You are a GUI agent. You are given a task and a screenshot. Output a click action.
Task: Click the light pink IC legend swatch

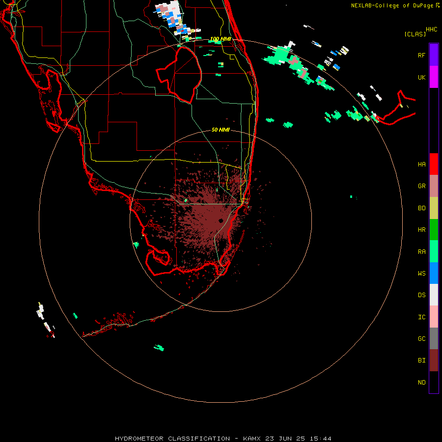tap(434, 317)
